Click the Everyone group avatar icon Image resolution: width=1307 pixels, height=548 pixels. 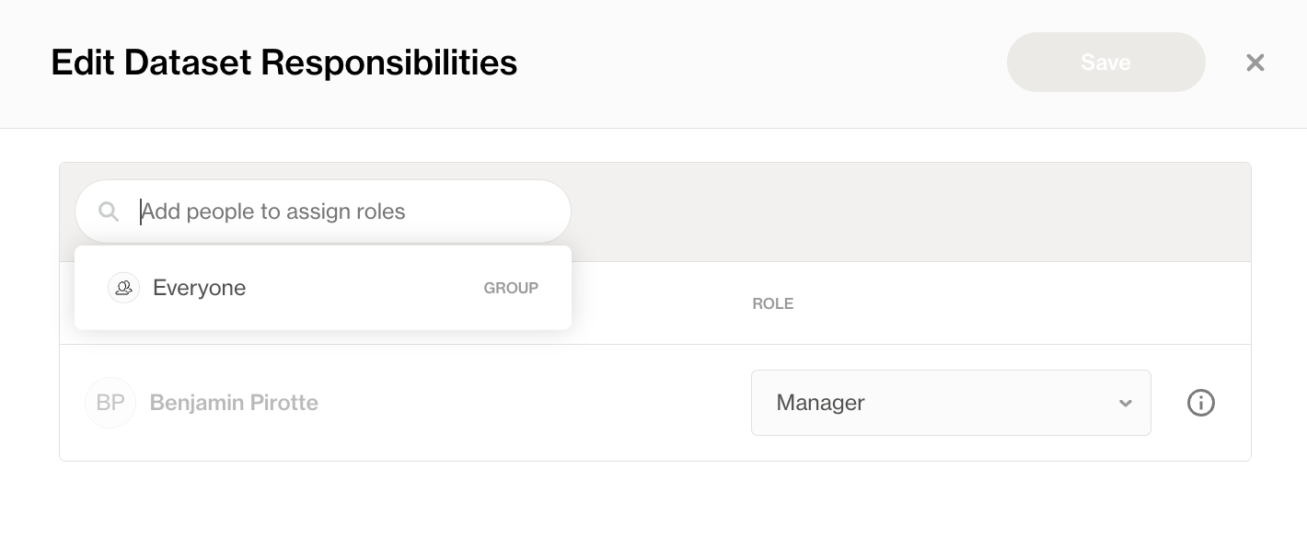coord(123,288)
